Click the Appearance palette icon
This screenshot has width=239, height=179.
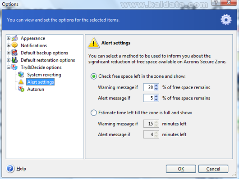pos(14,38)
